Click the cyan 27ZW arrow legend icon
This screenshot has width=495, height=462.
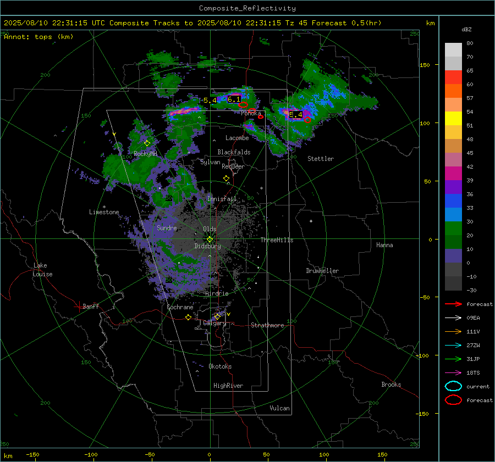pos(453,346)
